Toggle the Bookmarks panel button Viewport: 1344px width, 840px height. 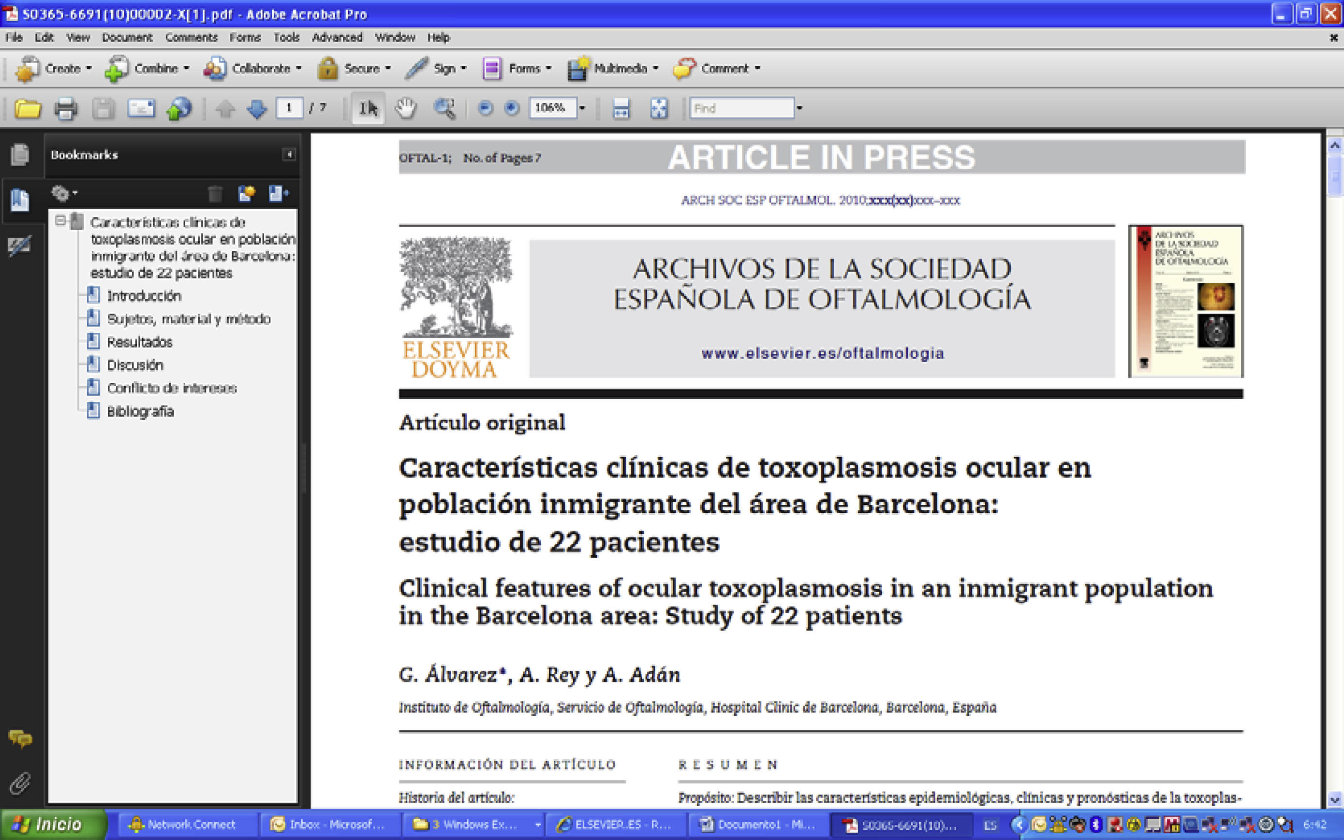19,200
